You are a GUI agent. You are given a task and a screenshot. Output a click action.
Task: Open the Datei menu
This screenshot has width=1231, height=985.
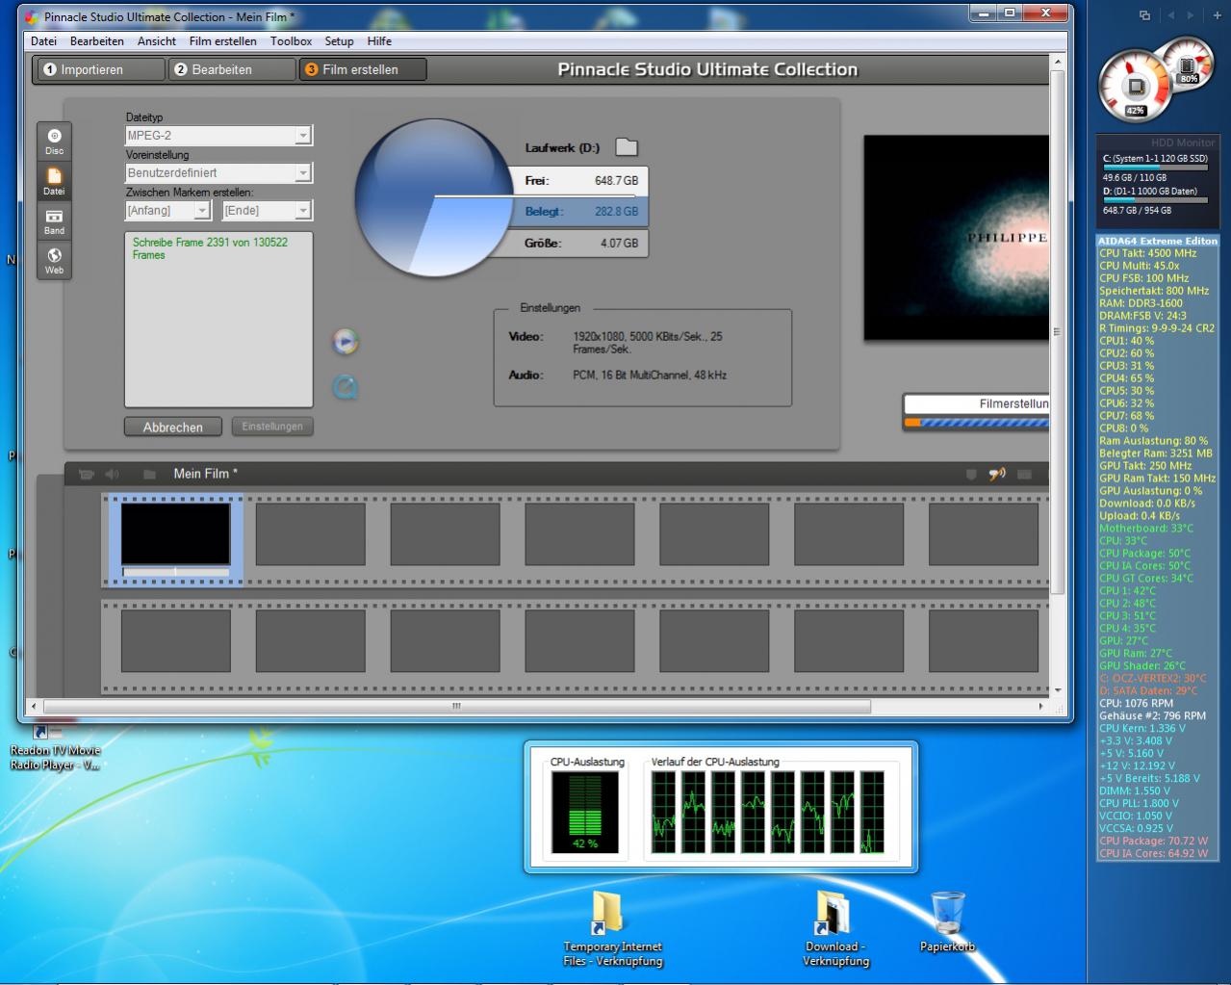pyautogui.click(x=43, y=41)
